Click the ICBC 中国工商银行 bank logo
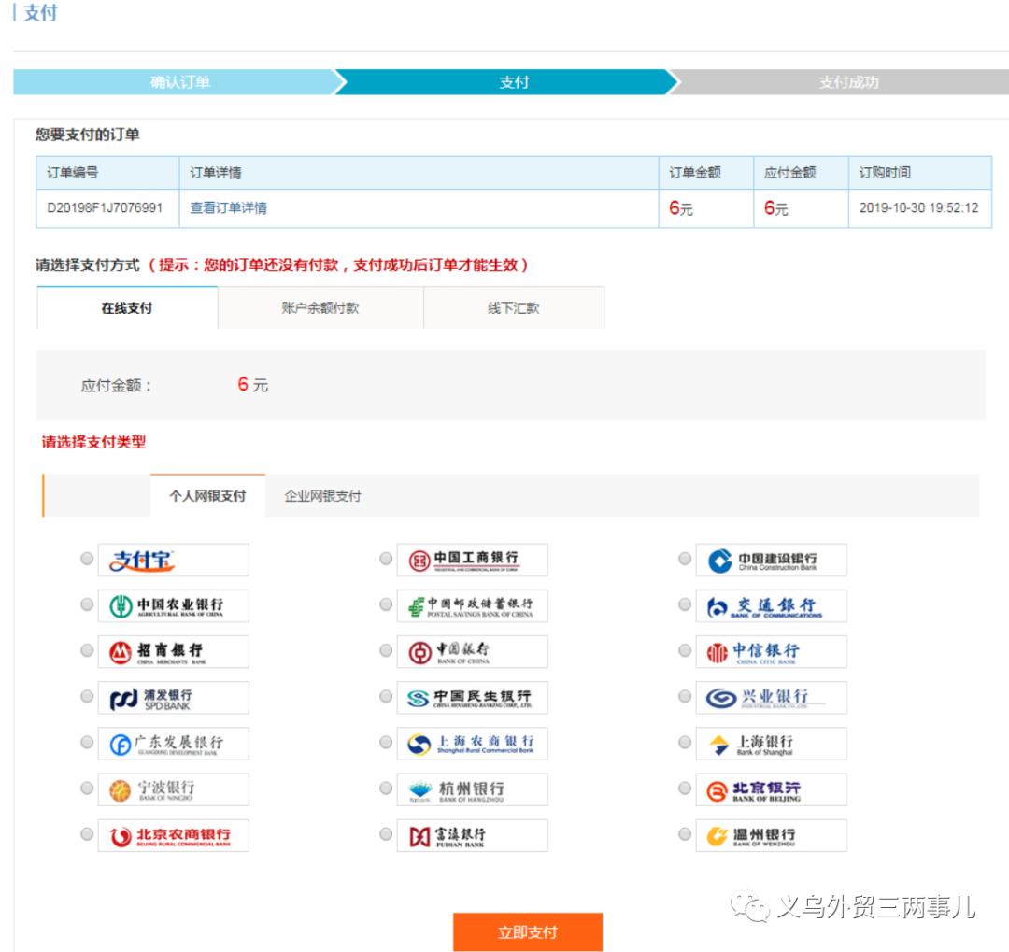Viewport: 1009px width, 952px height. [x=471, y=559]
